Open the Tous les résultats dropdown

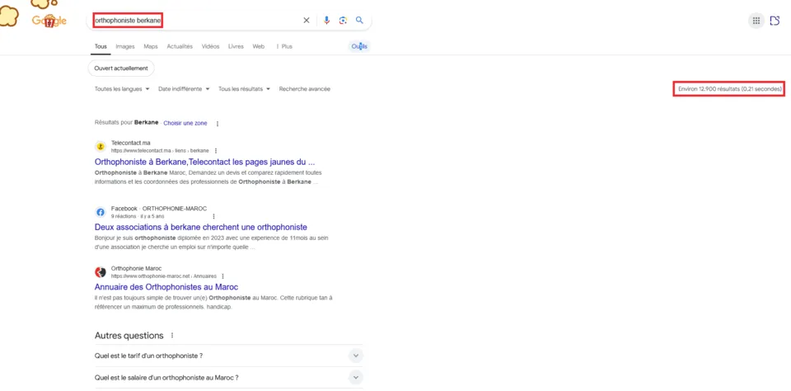pos(244,89)
